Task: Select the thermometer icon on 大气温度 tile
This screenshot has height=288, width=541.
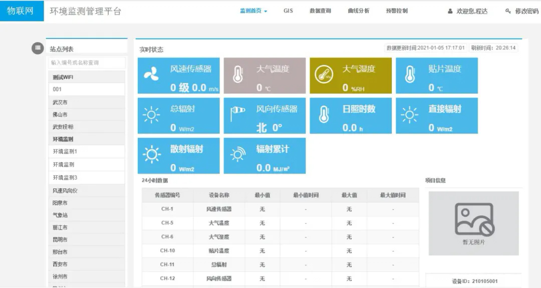Action: click(x=237, y=75)
